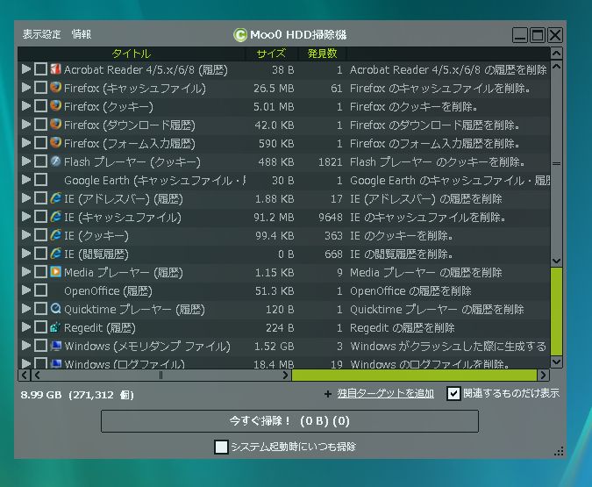This screenshot has width=592, height=487.
Task: Click the Acrobat Reader row icon
Action: click(x=55, y=69)
